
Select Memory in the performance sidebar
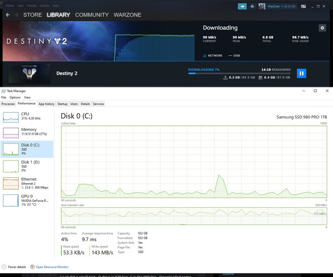coord(27,133)
